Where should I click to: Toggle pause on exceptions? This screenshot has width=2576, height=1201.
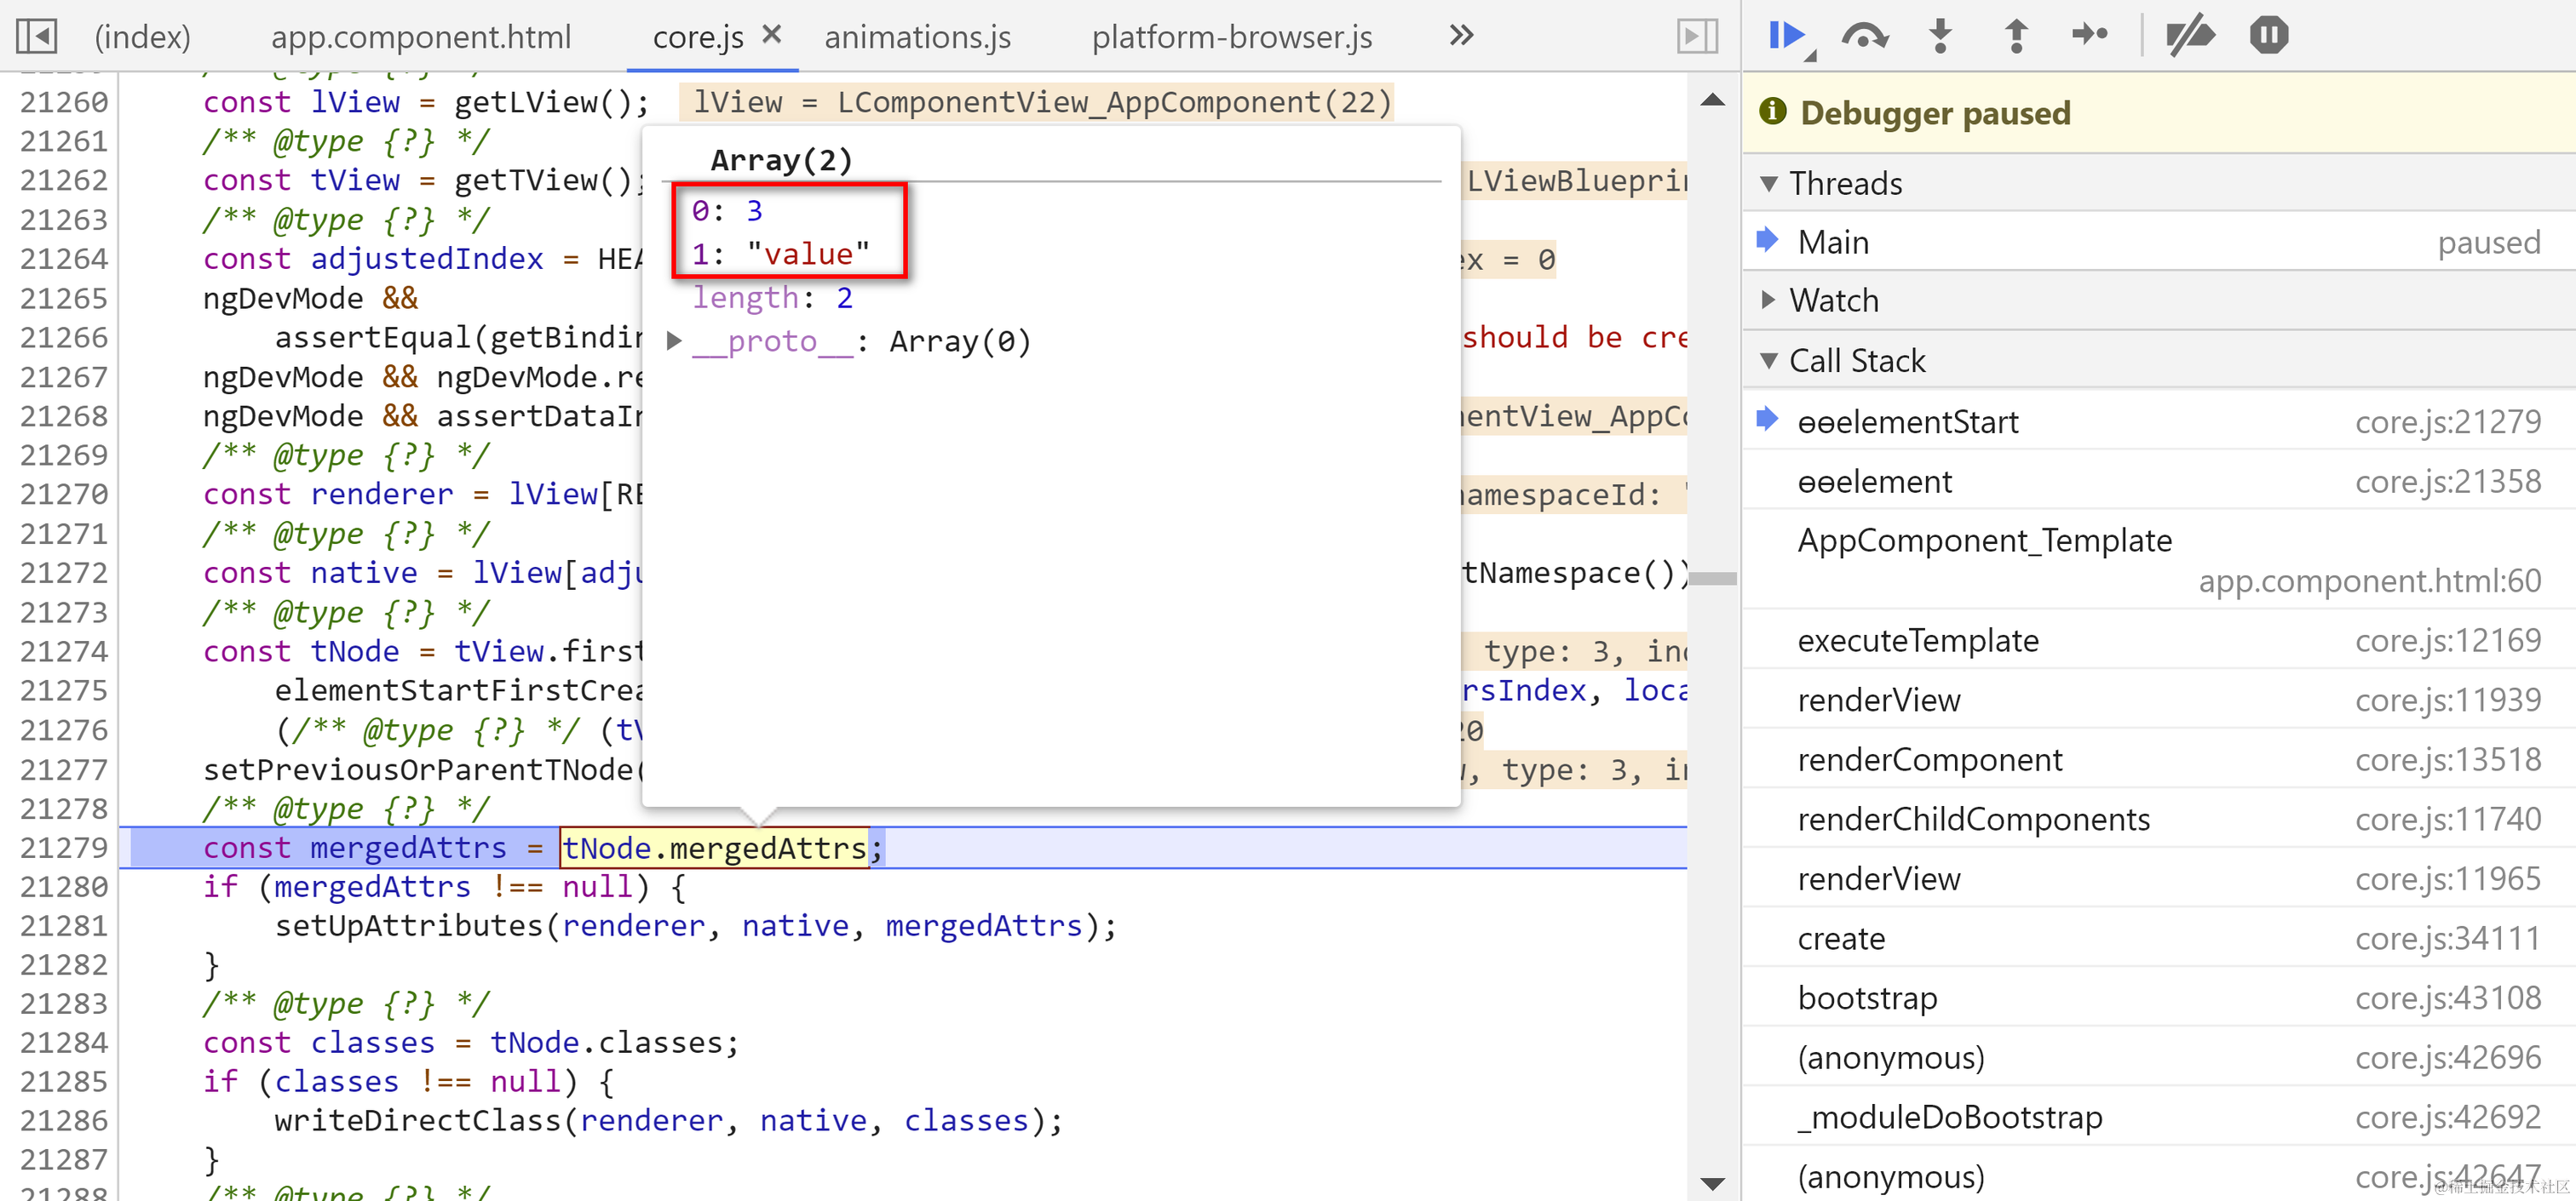click(x=2268, y=36)
